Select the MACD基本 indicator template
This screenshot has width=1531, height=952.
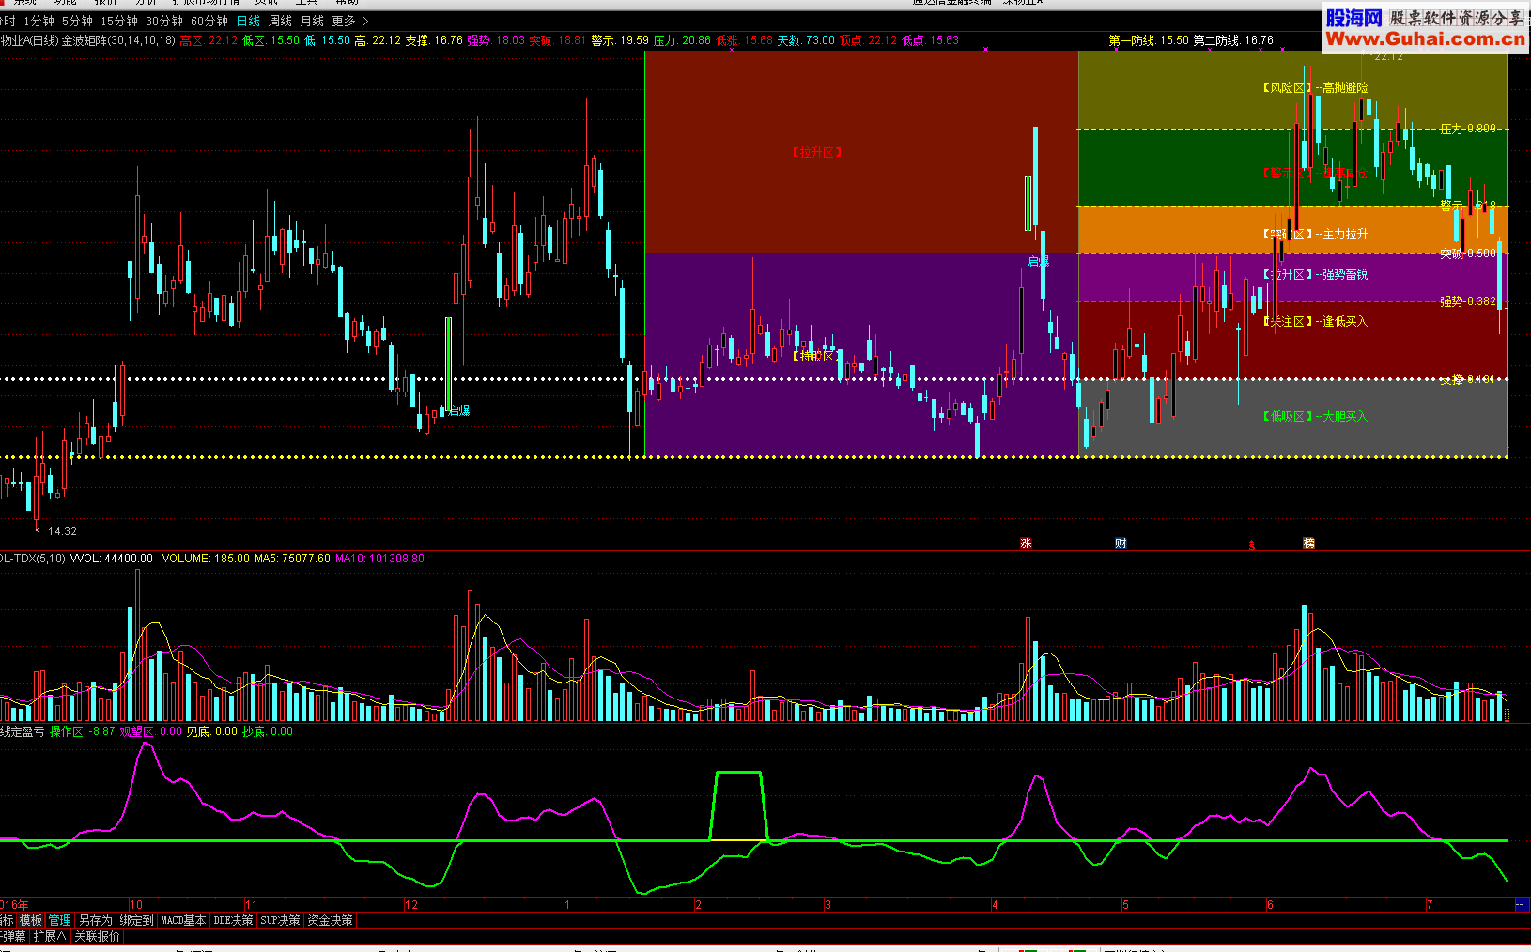183,920
